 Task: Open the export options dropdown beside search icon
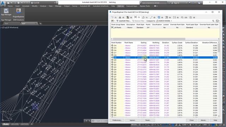tap(218, 21)
